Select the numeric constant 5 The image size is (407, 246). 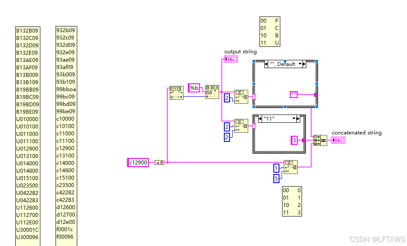point(276,178)
